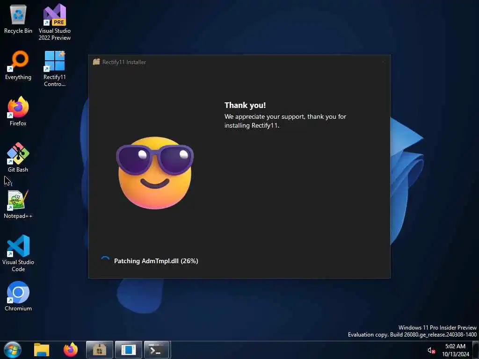Viewport: 479px width, 359px height.
Task: Open Firefox from the taskbar
Action: coord(71,350)
